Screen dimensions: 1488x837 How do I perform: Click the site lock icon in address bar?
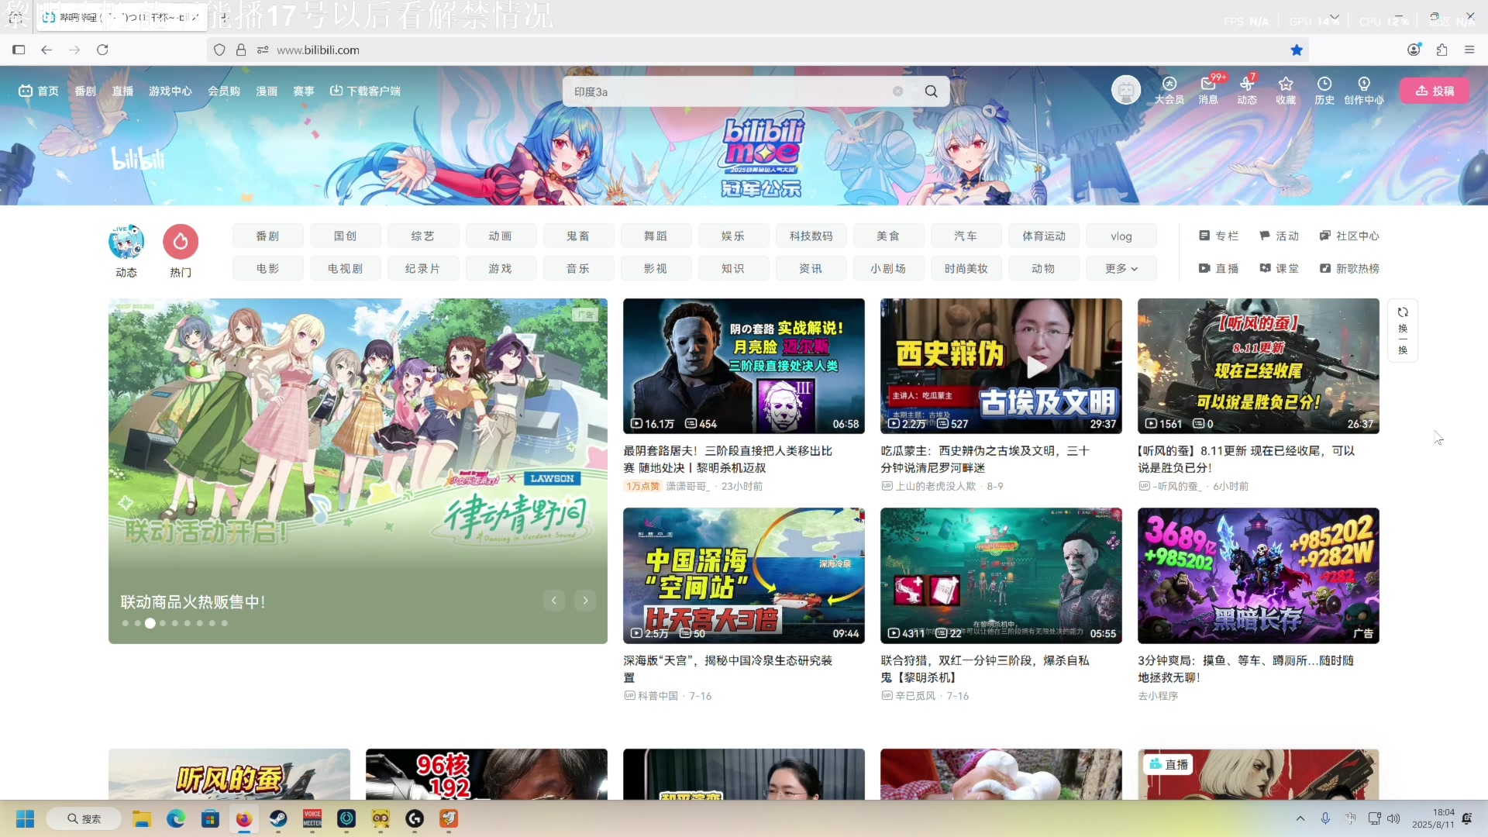pyautogui.click(x=241, y=50)
